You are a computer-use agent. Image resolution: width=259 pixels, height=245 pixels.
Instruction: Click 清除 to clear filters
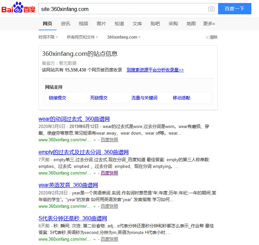pyautogui.click(x=211, y=37)
